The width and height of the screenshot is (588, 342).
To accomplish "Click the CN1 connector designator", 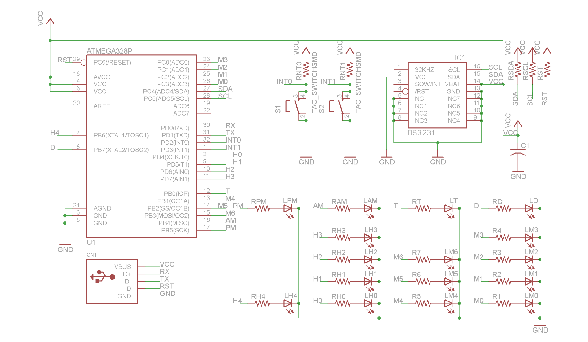I will (x=92, y=255).
